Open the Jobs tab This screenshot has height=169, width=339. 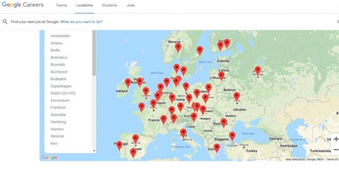pyautogui.click(x=131, y=5)
